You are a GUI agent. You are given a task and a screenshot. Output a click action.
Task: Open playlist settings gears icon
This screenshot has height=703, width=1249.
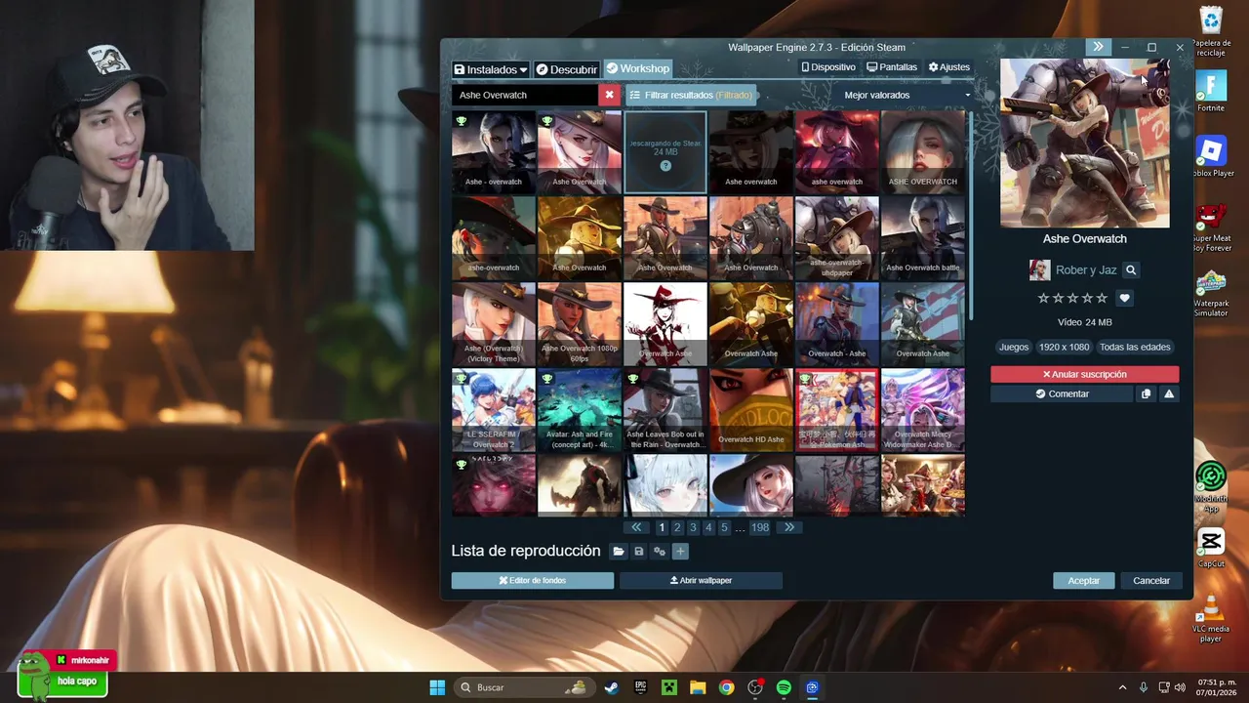(x=660, y=552)
